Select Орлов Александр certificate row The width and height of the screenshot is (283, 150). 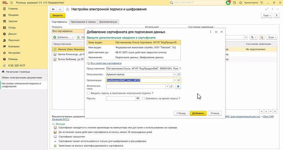(68, 54)
